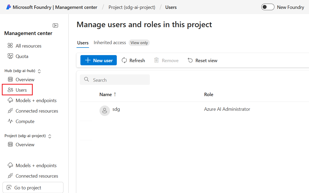Expand the Project (sdg-ai-project) selector
The width and height of the screenshot is (309, 193).
(x=50, y=136)
